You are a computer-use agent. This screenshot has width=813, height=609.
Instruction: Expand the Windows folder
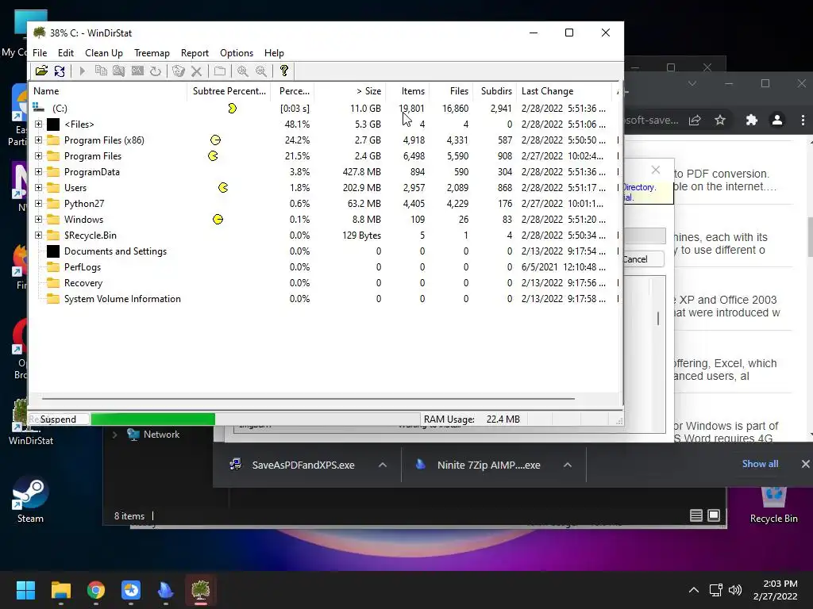coord(38,220)
